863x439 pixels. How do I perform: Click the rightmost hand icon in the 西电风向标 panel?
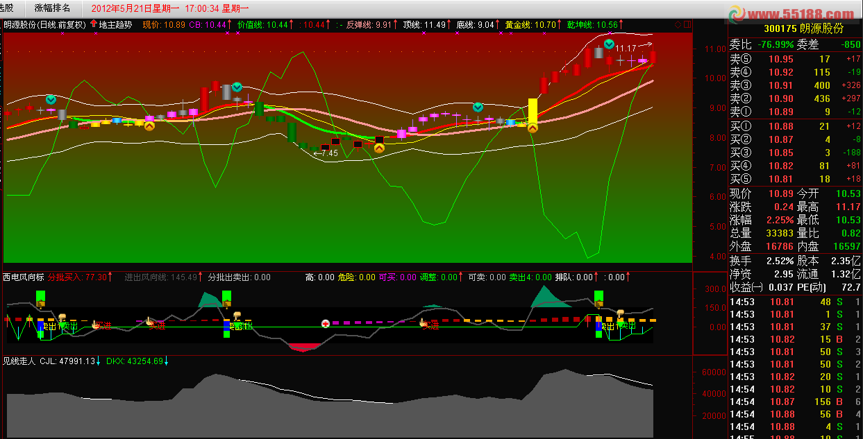(620, 314)
